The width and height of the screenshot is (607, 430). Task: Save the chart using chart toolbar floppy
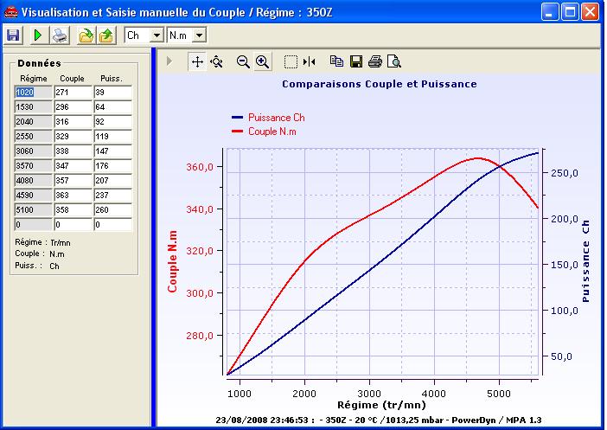click(x=355, y=61)
